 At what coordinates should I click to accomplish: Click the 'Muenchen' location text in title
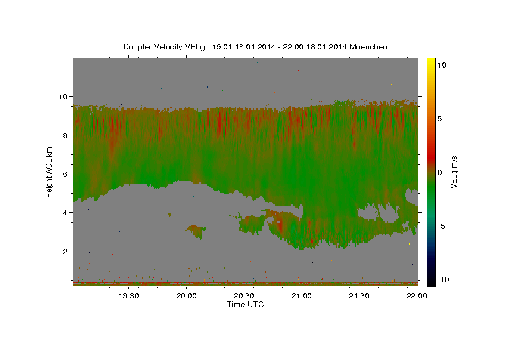(x=369, y=47)
